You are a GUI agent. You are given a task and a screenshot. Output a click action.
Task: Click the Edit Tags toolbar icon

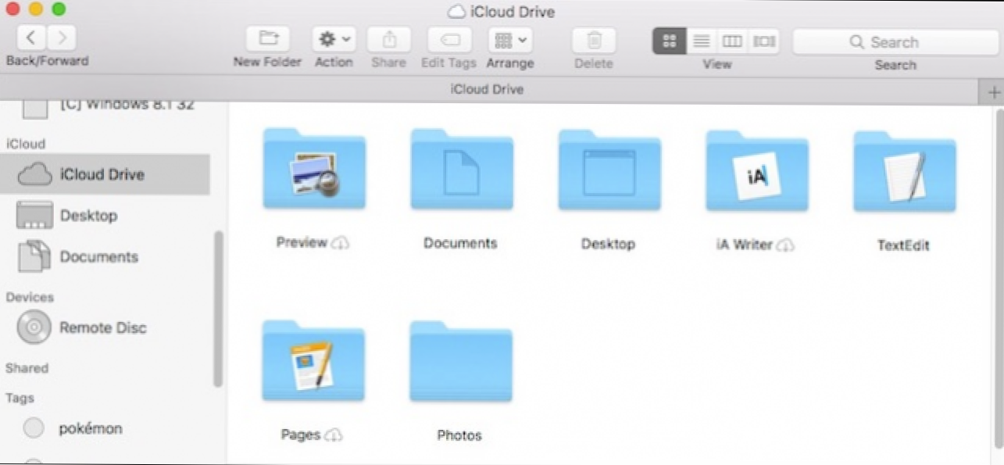[448, 39]
